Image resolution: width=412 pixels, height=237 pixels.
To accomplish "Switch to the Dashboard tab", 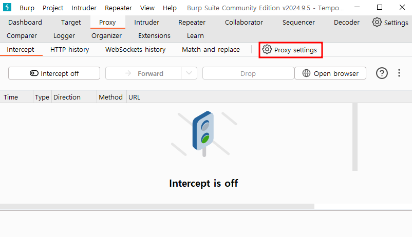I will pos(25,22).
